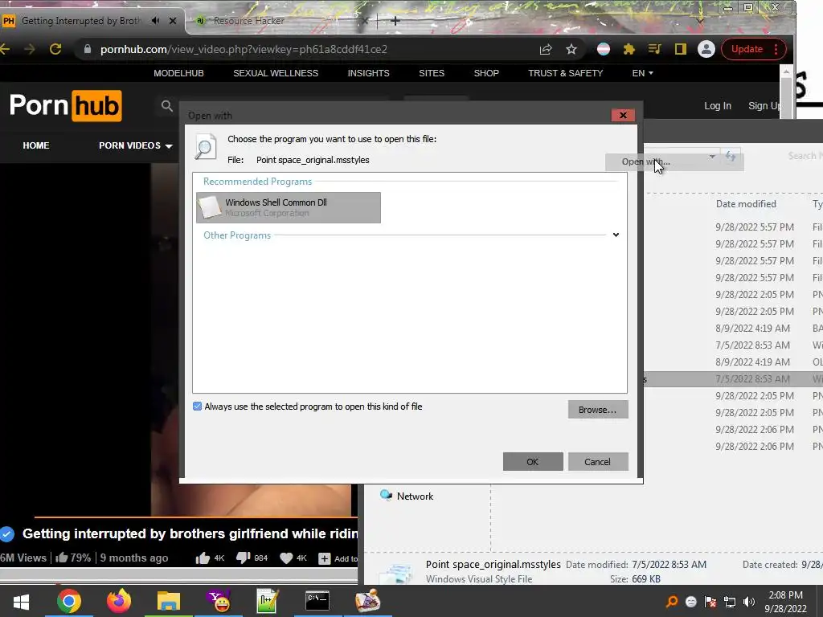Click the Log In link
The width and height of the screenshot is (823, 617).
point(718,106)
